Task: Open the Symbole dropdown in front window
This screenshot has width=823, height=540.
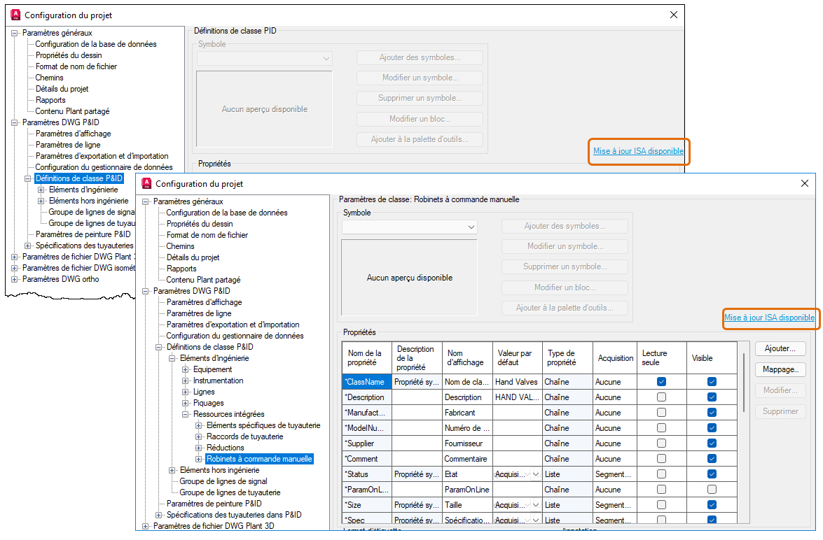Action: point(410,227)
